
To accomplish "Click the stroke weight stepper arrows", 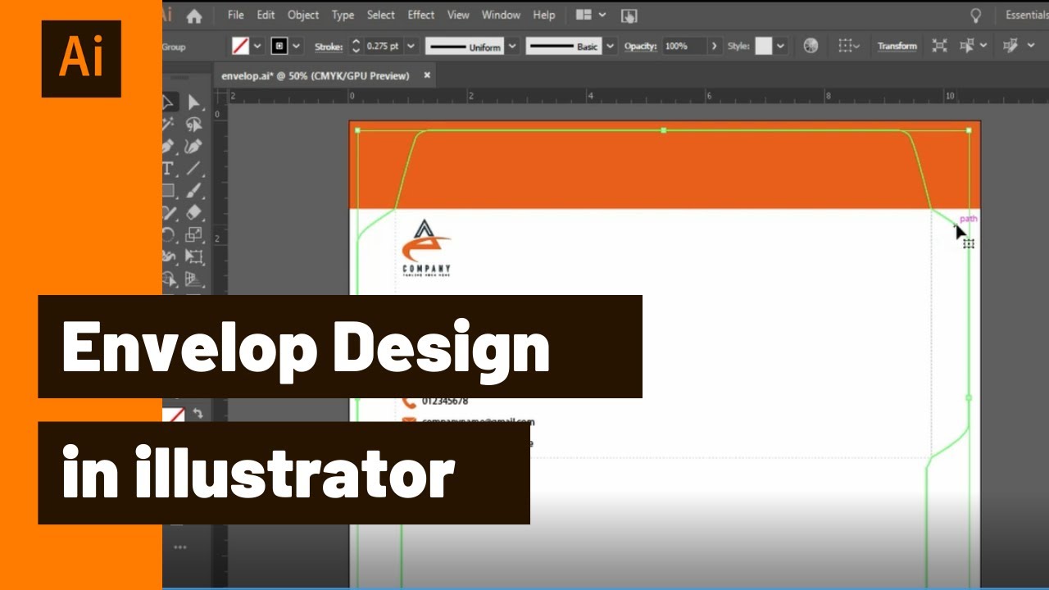I will [x=356, y=47].
